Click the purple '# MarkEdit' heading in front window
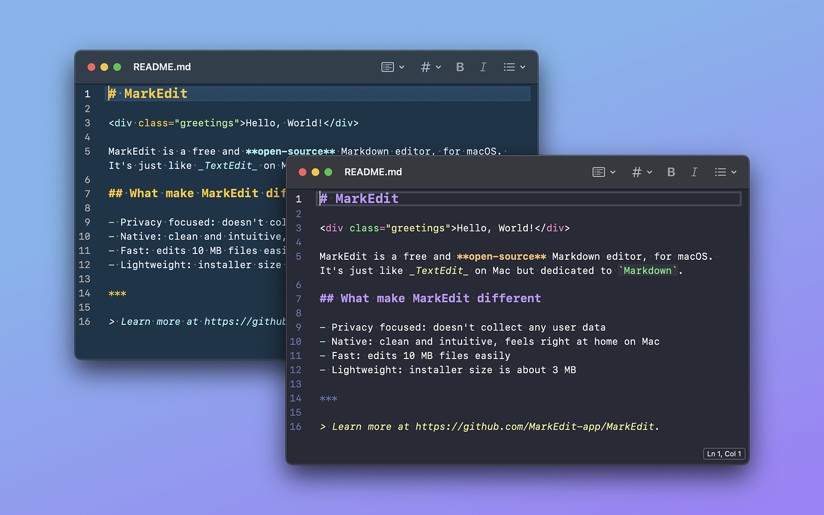Image resolution: width=824 pixels, height=515 pixels. (359, 198)
